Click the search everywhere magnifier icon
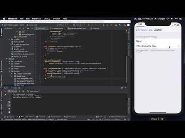This screenshot has width=185, height=138. [124, 25]
